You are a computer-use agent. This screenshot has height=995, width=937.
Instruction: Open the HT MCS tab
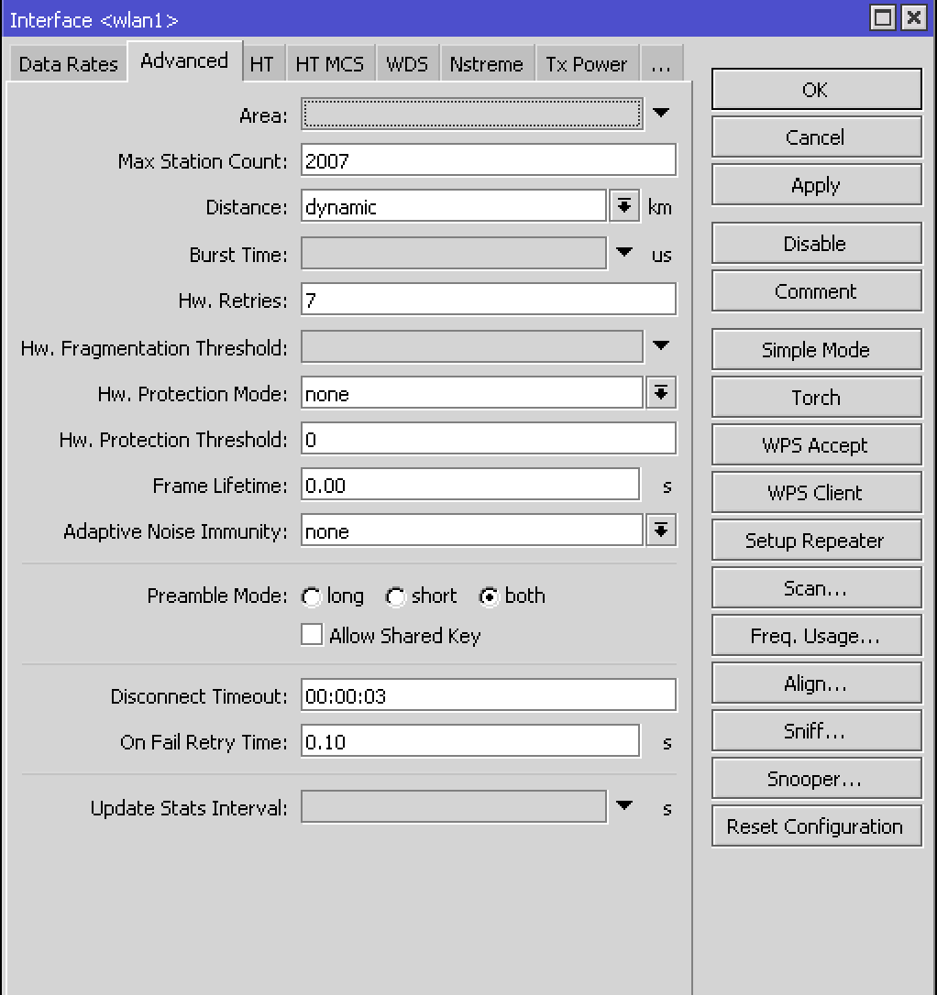pos(331,62)
